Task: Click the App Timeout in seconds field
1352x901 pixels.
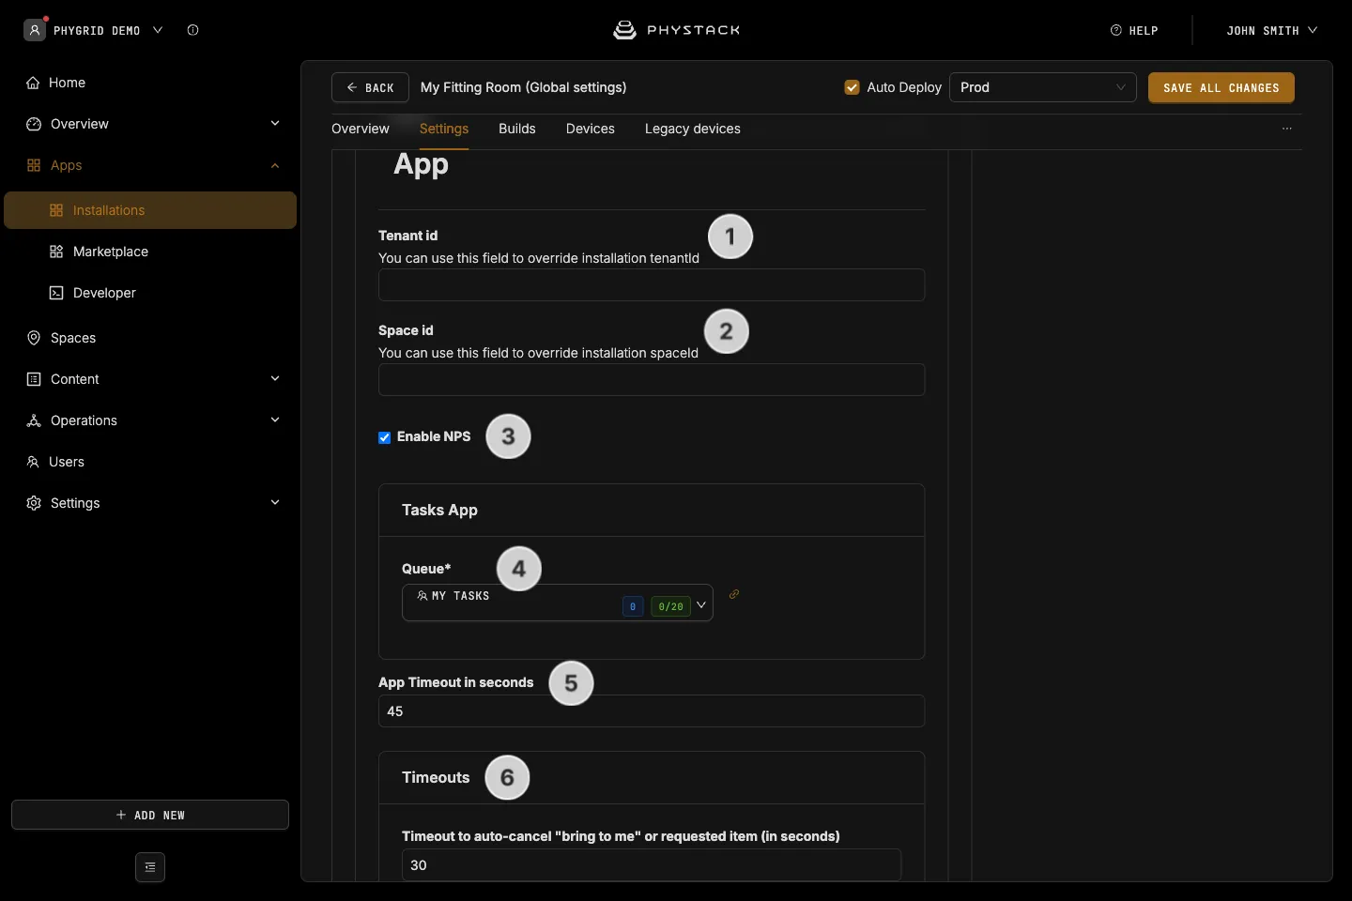Action: (x=652, y=711)
